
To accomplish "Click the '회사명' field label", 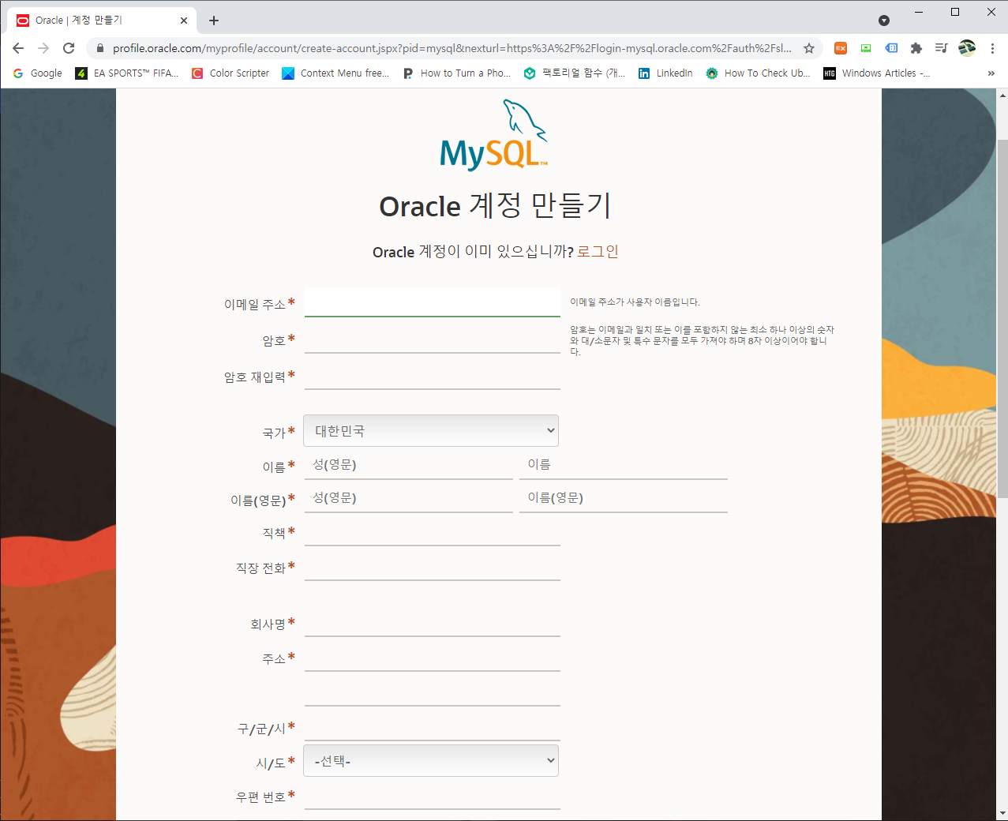I will (268, 624).
